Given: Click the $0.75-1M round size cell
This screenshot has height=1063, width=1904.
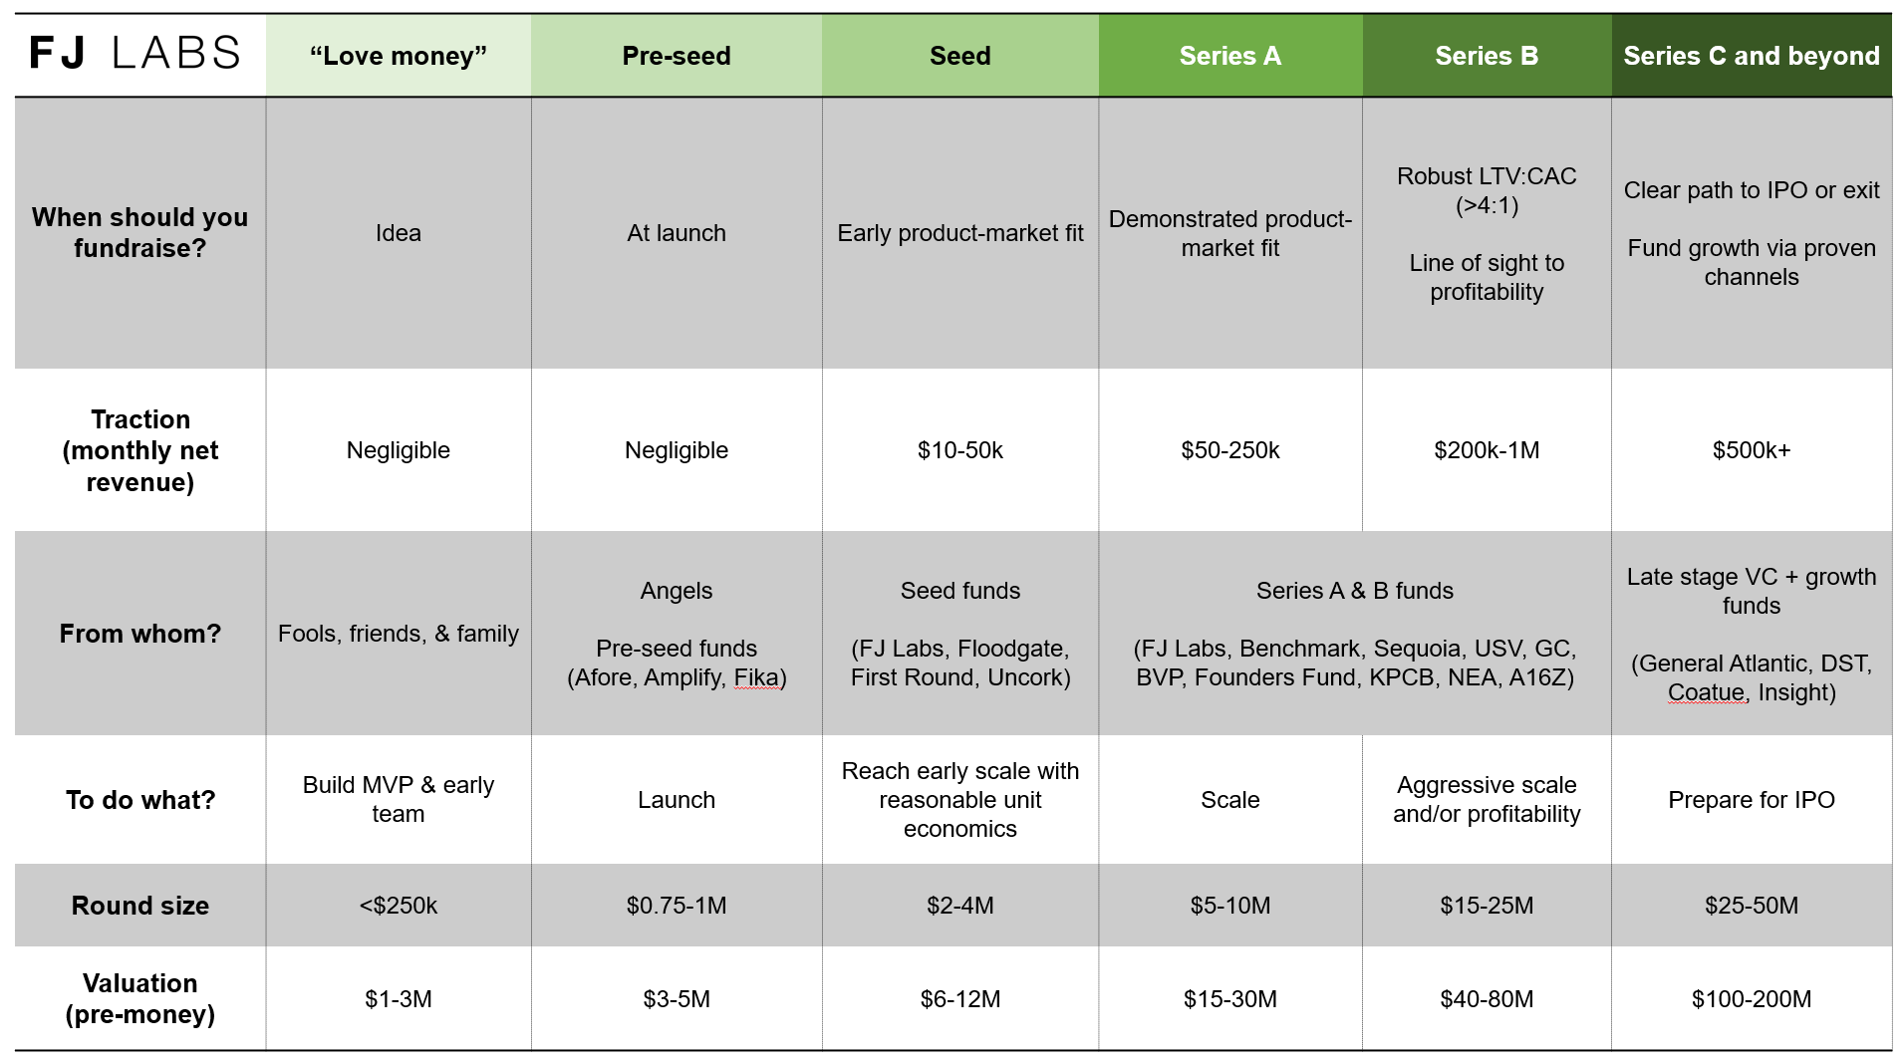Looking at the screenshot, I should coord(677,906).
